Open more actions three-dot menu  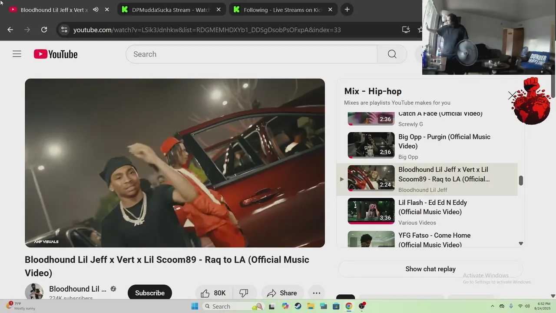[317, 293]
